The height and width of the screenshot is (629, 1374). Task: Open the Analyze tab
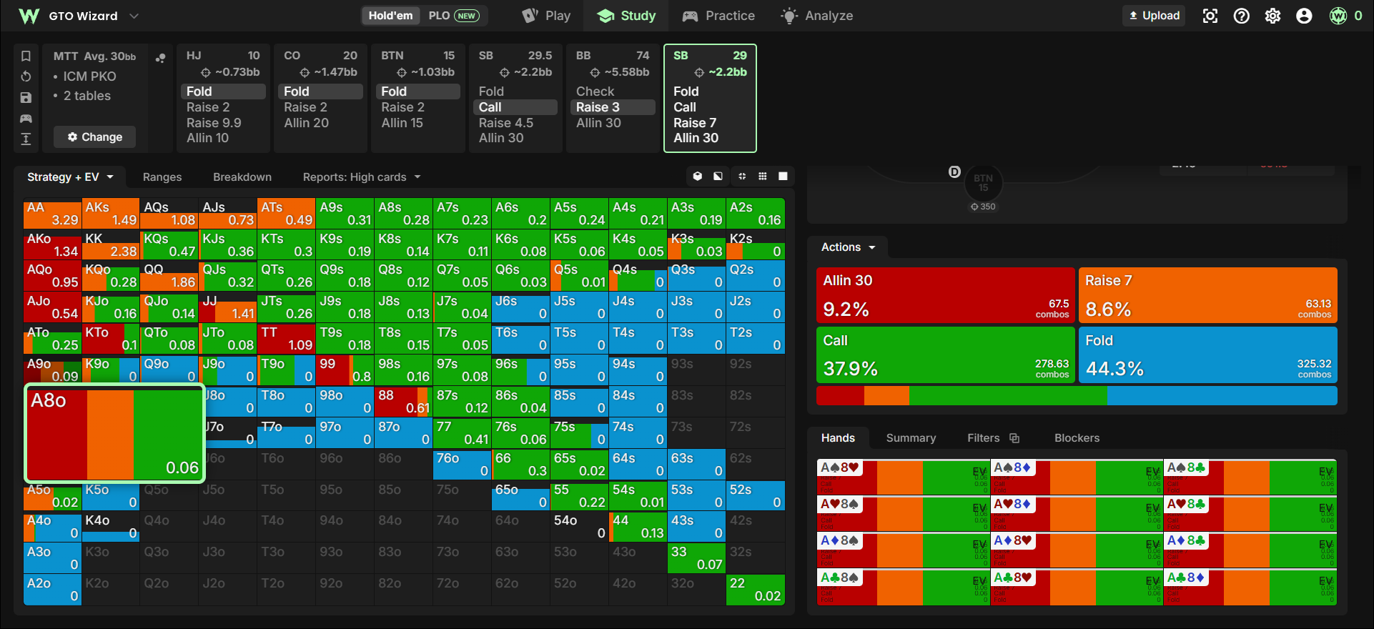coord(817,16)
